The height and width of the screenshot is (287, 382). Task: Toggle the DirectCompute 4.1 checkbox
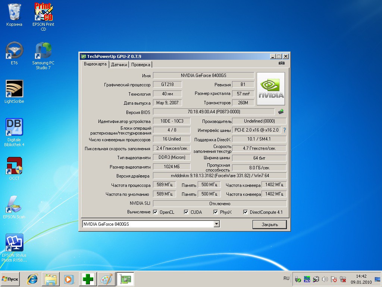coord(245,212)
